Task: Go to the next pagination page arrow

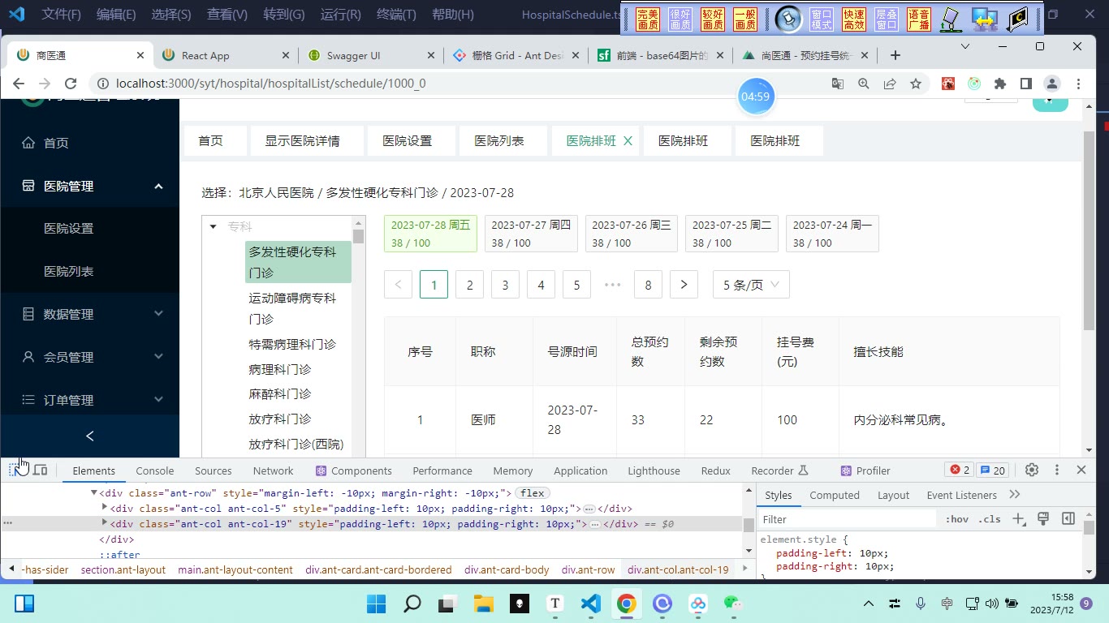Action: click(684, 285)
